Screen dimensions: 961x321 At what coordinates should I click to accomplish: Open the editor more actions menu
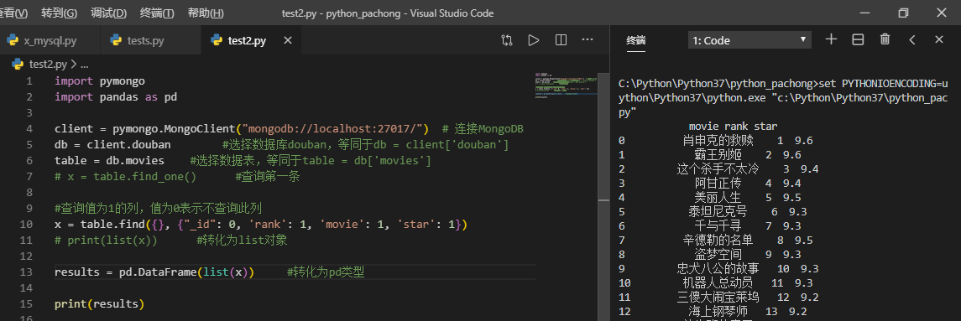(x=588, y=40)
